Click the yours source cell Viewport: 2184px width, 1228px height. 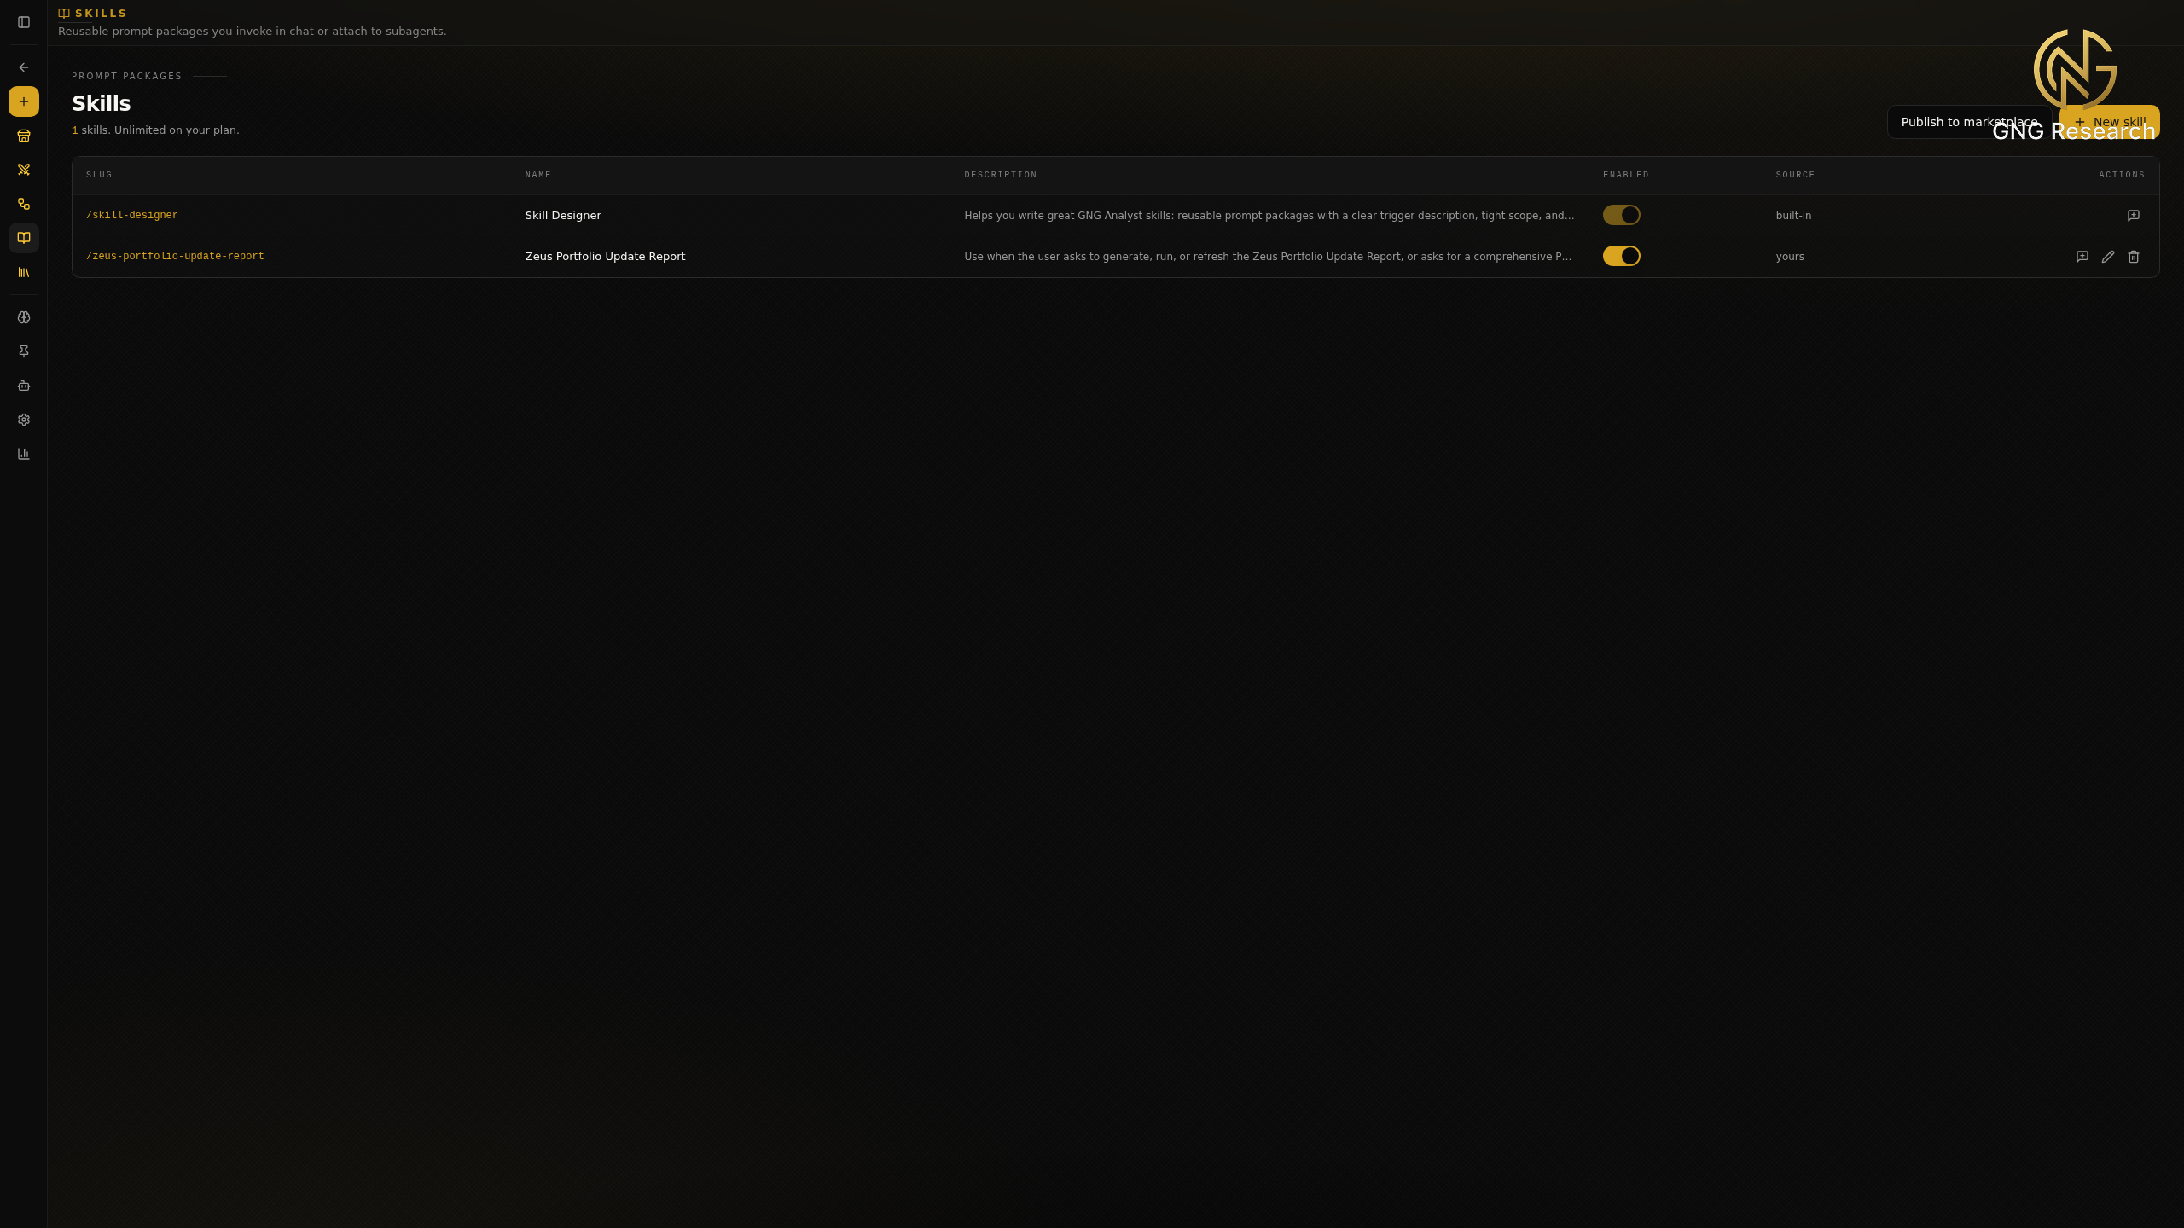point(1790,257)
